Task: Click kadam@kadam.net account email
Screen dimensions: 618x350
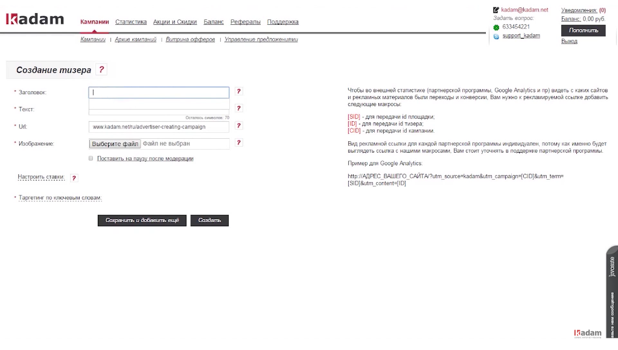Action: [524, 10]
